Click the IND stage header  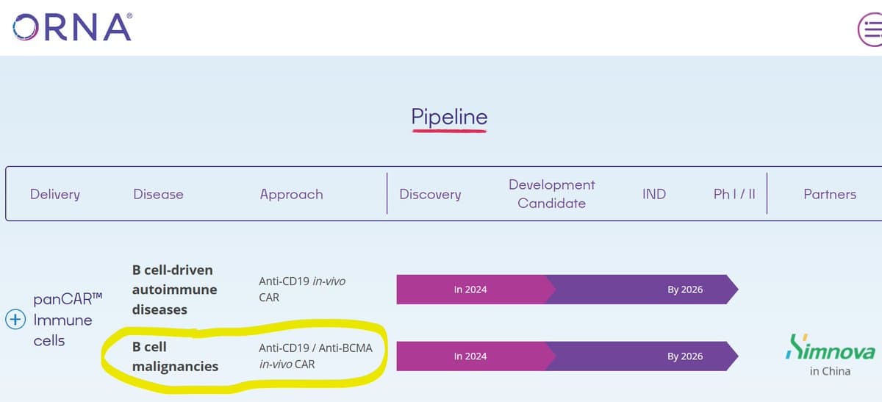pos(653,194)
